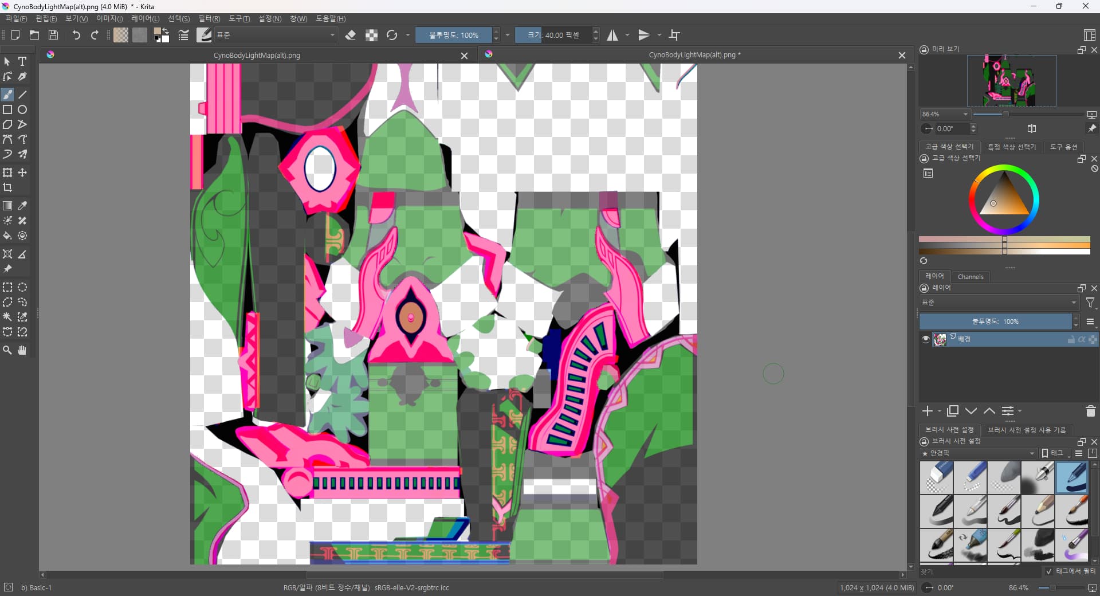Delete layer with the trash icon
1100x596 pixels.
[x=1090, y=411]
